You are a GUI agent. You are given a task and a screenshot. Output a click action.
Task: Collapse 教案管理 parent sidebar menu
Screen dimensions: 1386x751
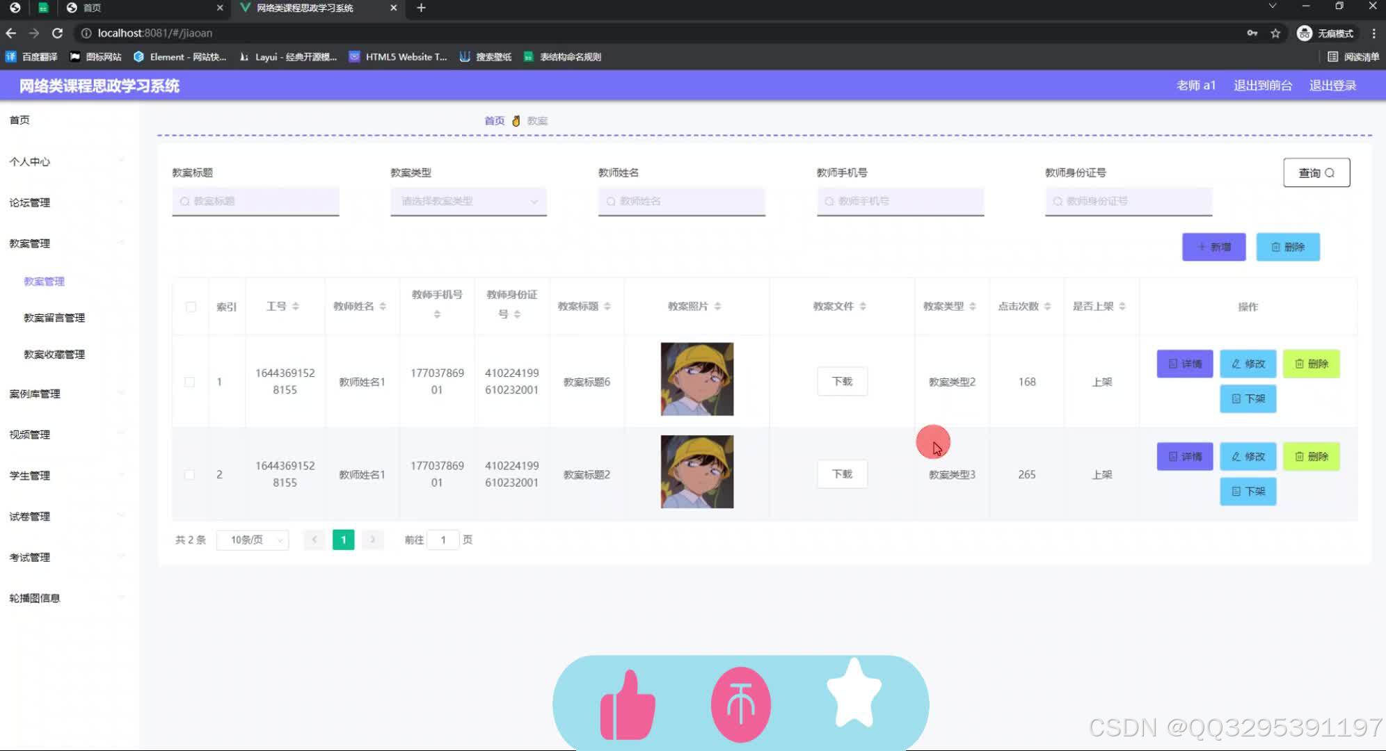pyautogui.click(x=68, y=243)
